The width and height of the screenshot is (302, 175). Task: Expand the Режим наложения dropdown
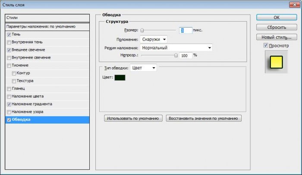(176, 48)
